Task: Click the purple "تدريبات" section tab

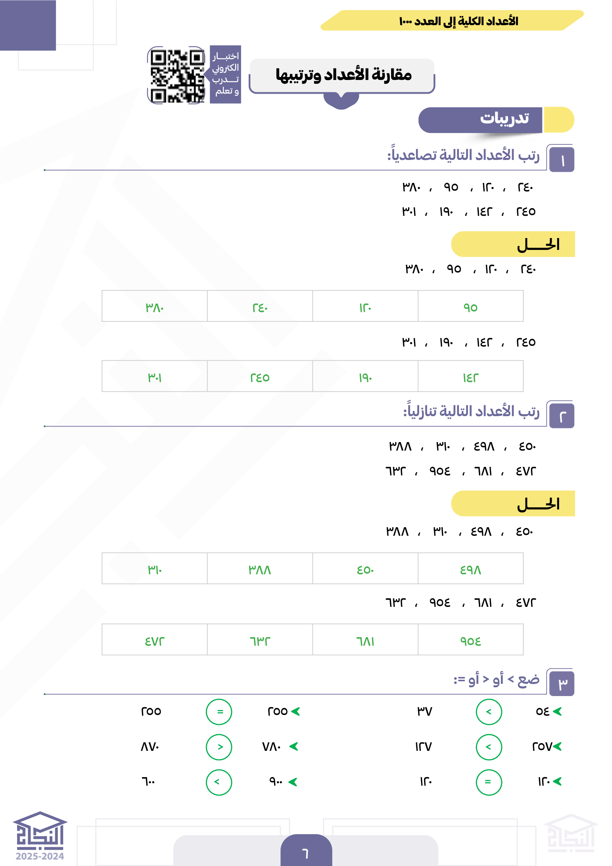Action: click(x=481, y=120)
